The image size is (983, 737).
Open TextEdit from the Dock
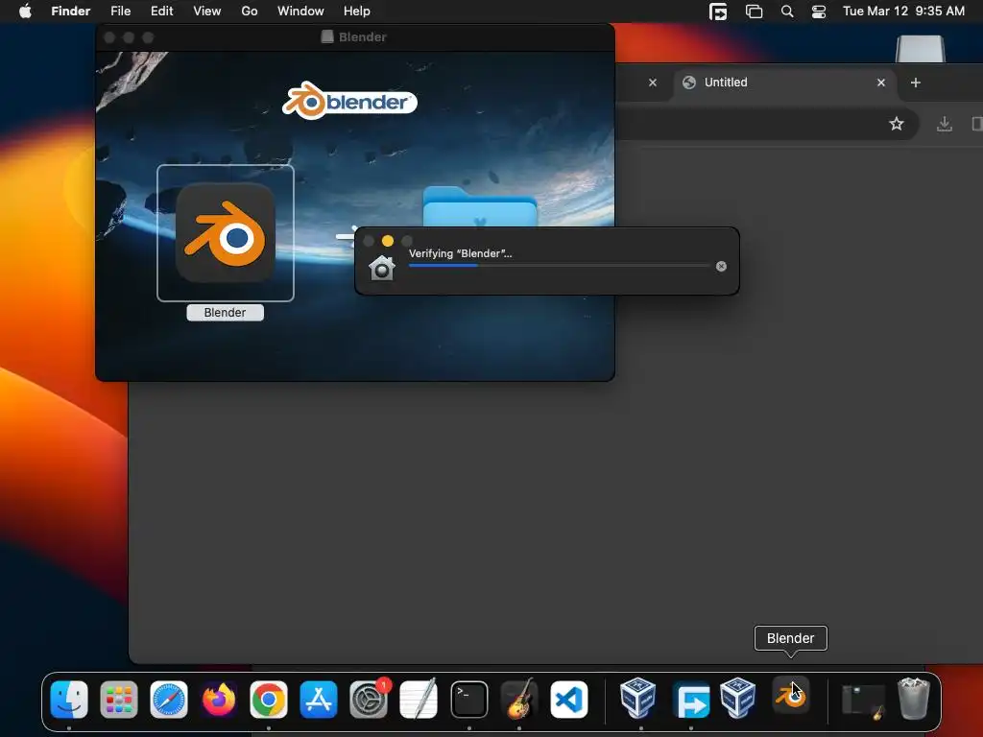click(x=419, y=700)
